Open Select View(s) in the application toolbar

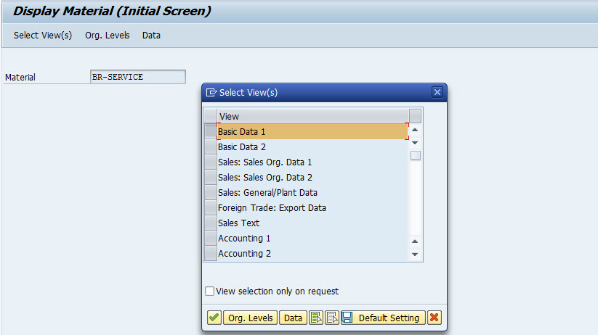point(43,35)
